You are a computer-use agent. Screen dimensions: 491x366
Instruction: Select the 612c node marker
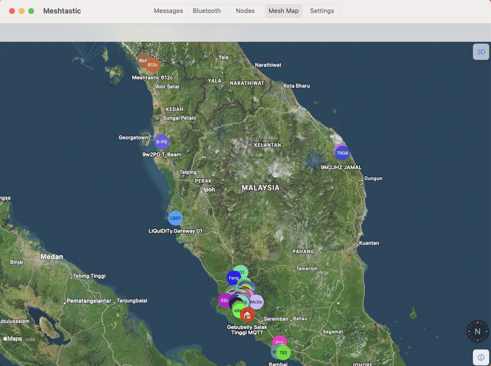click(152, 65)
